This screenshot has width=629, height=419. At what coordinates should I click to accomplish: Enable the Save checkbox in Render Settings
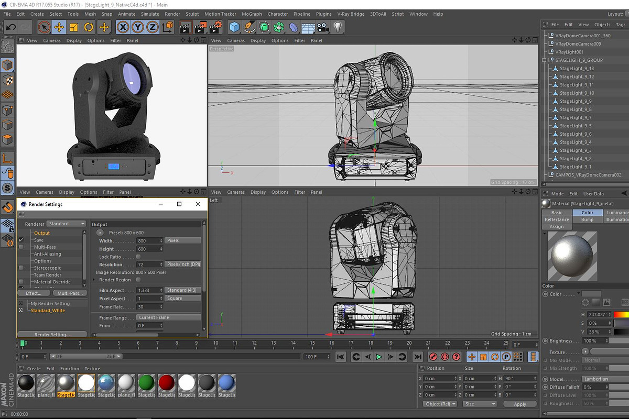[x=21, y=240]
